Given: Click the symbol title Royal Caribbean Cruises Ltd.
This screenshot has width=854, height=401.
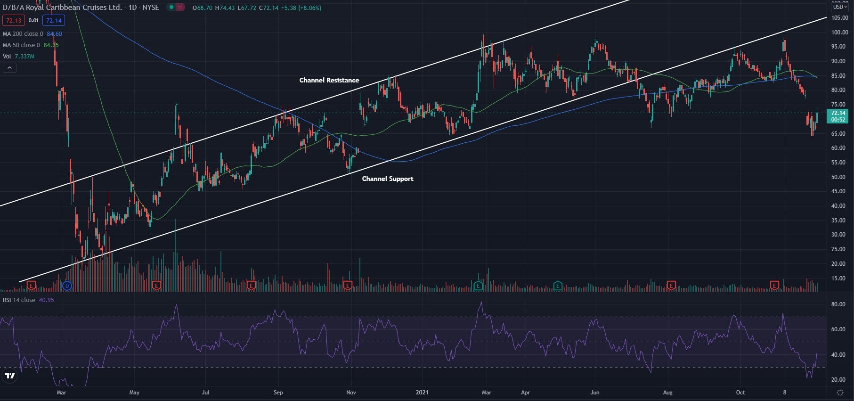Looking at the screenshot, I should click(62, 8).
